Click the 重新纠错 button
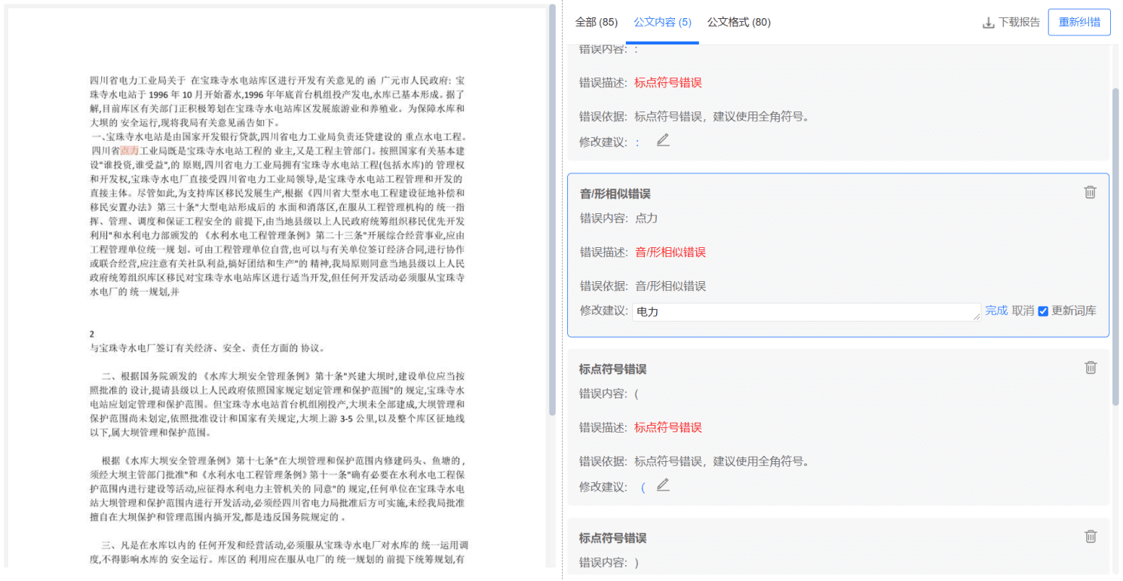 click(1079, 23)
